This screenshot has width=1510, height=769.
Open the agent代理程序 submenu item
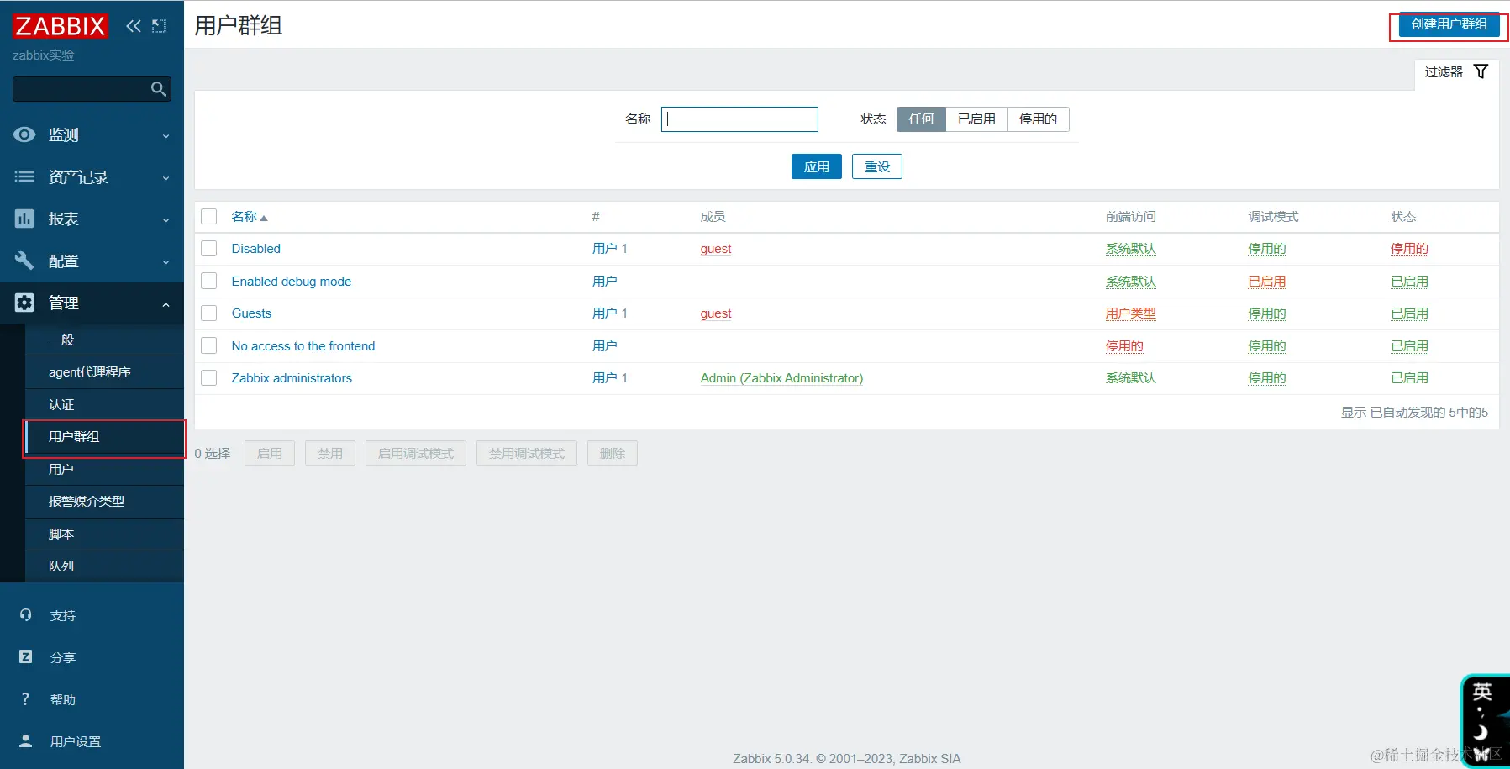[x=104, y=372]
